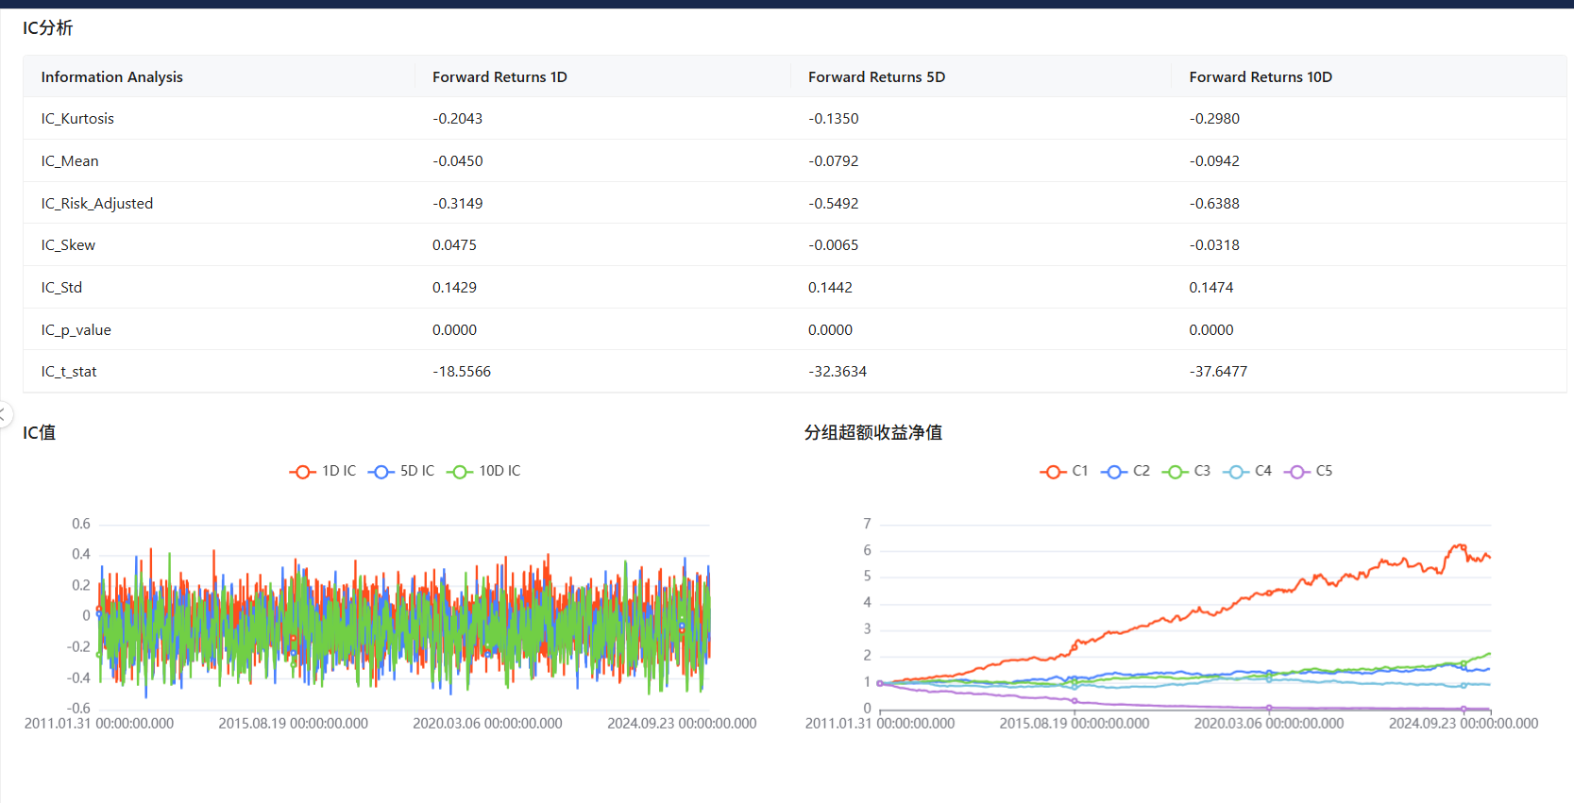
Task: Click the -0.0450 IC mean value
Action: click(458, 161)
